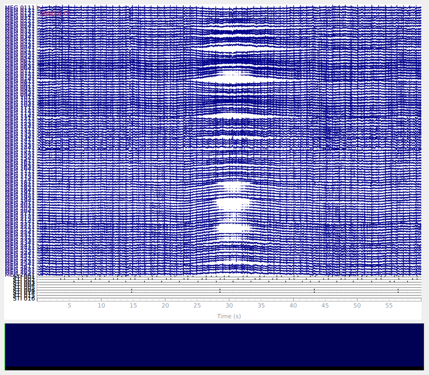The height and width of the screenshot is (375, 429).
Task: Click the Time (s) axis label
Action: (229, 316)
